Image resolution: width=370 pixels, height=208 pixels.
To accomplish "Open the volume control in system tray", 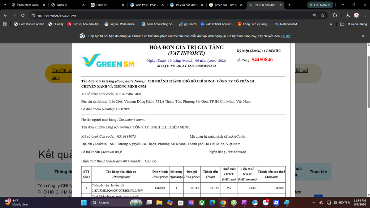I will tap(335, 203).
